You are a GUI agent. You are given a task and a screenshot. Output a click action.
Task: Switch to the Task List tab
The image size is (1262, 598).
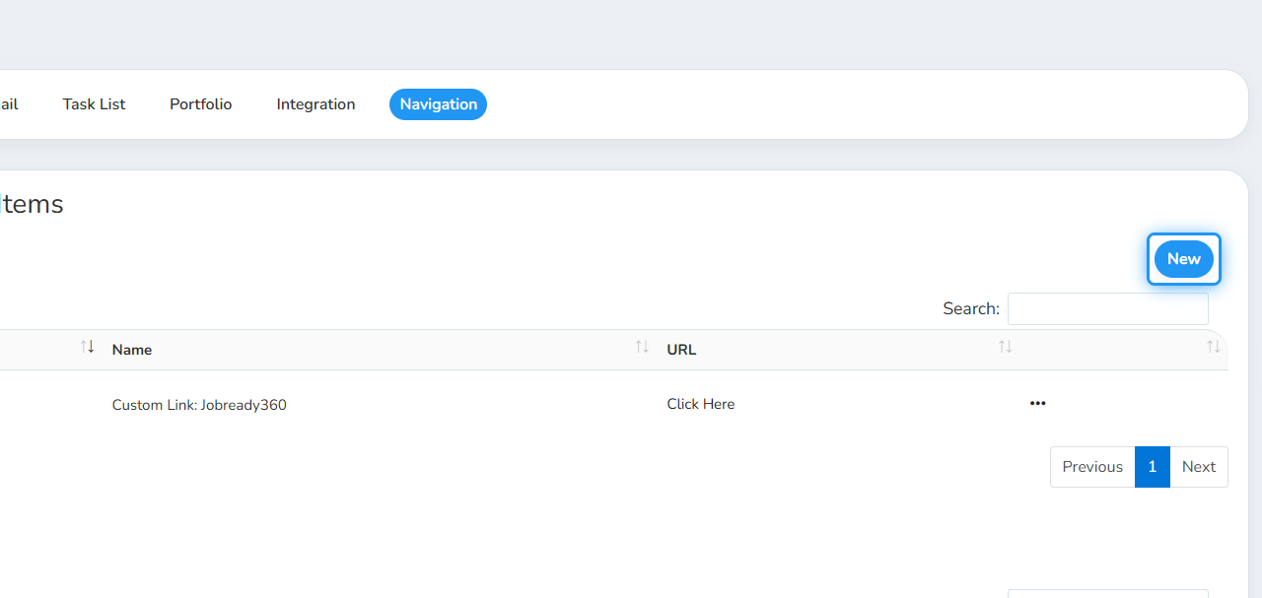coord(94,104)
